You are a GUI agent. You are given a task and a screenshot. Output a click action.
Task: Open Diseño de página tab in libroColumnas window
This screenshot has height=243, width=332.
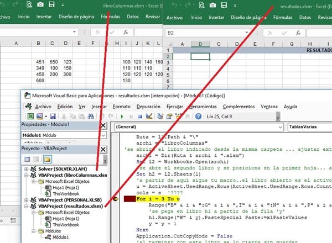(76, 17)
